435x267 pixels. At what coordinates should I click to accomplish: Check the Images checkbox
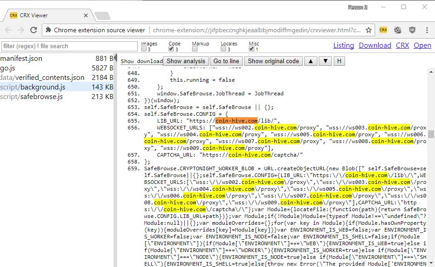(x=143, y=49)
